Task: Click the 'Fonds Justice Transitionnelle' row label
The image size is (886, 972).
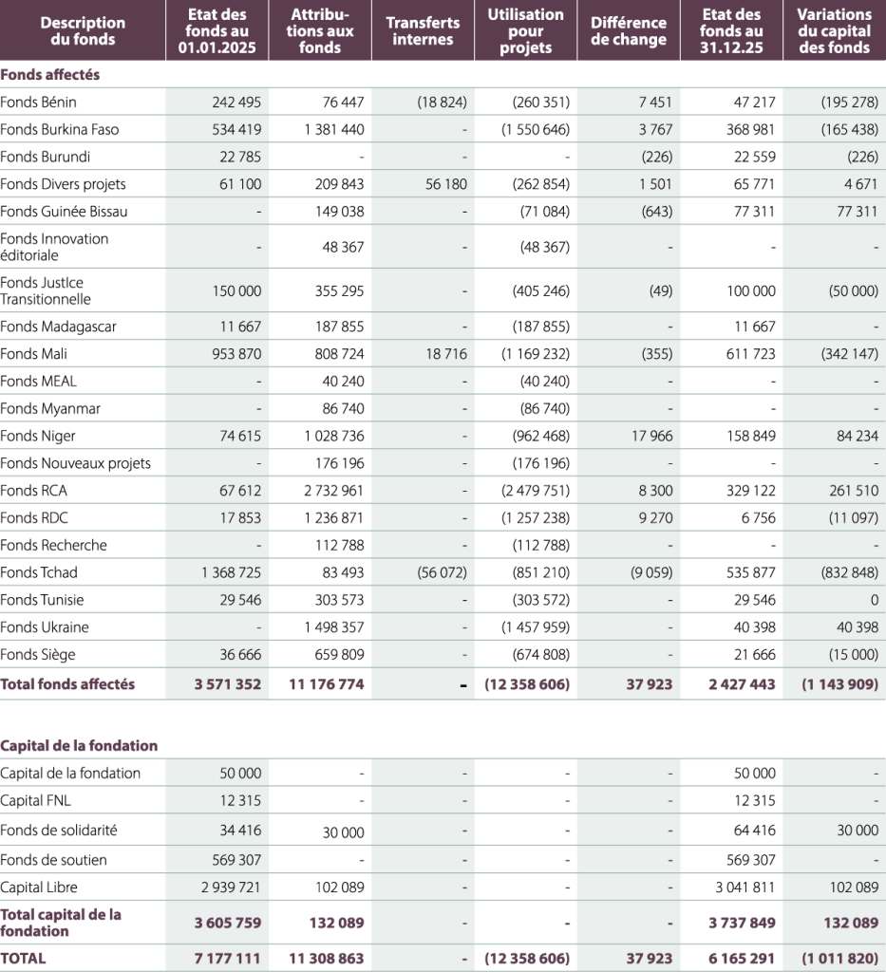Action: (x=46, y=290)
